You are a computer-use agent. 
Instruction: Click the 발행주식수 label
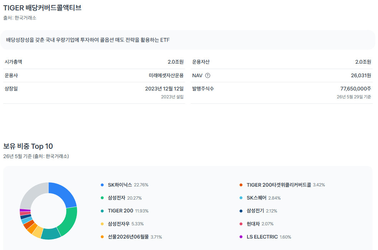[x=203, y=88]
